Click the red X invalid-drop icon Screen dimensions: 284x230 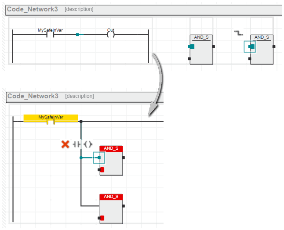(65, 144)
